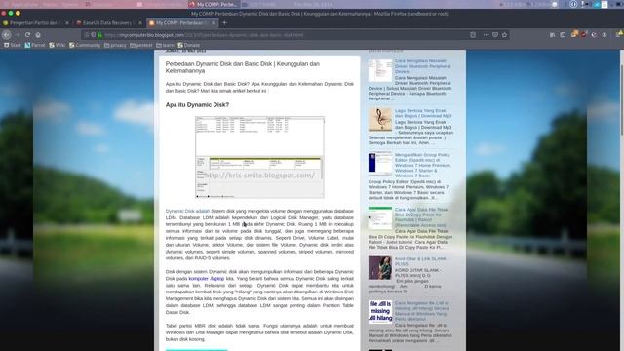The image size is (624, 351).
Task: Open Lagu Sentosa Yang Enak dan Bagus link
Action: pyautogui.click(x=423, y=113)
